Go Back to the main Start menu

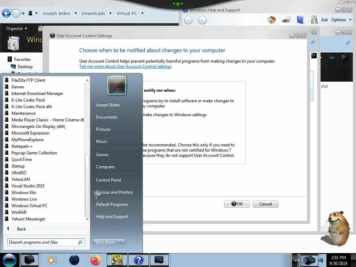[x=21, y=229]
